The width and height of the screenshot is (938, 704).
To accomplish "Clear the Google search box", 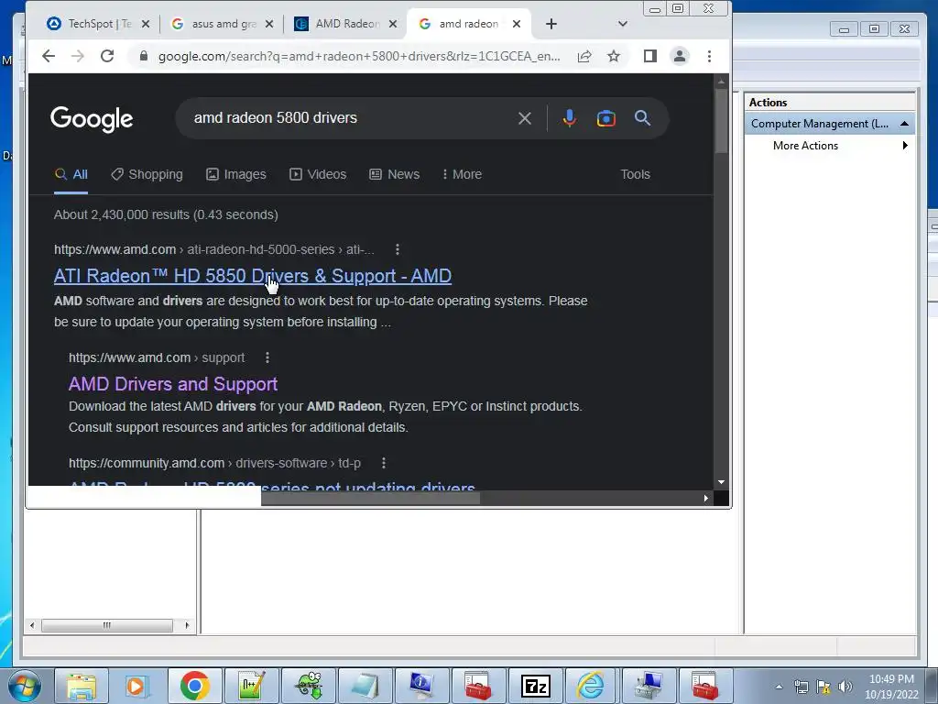I will pos(525,118).
